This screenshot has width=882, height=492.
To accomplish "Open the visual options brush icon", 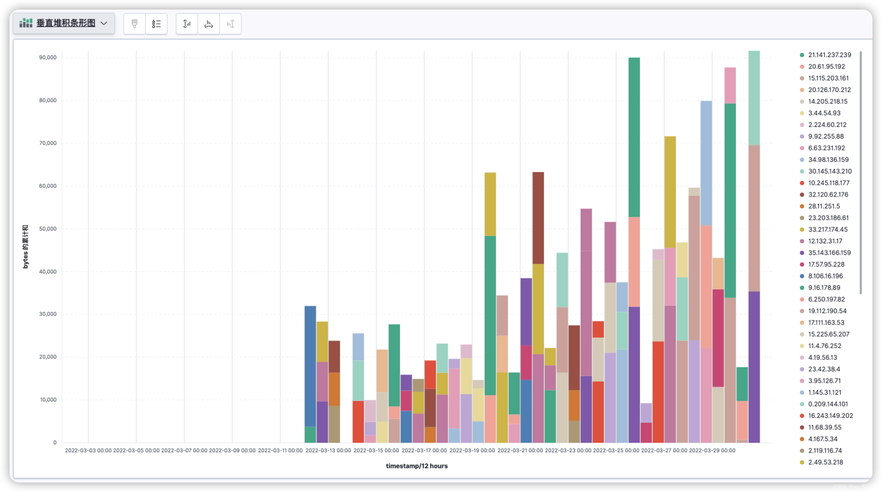I will [x=134, y=24].
